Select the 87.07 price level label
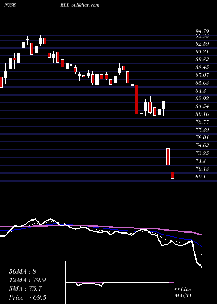 coord(202,75)
